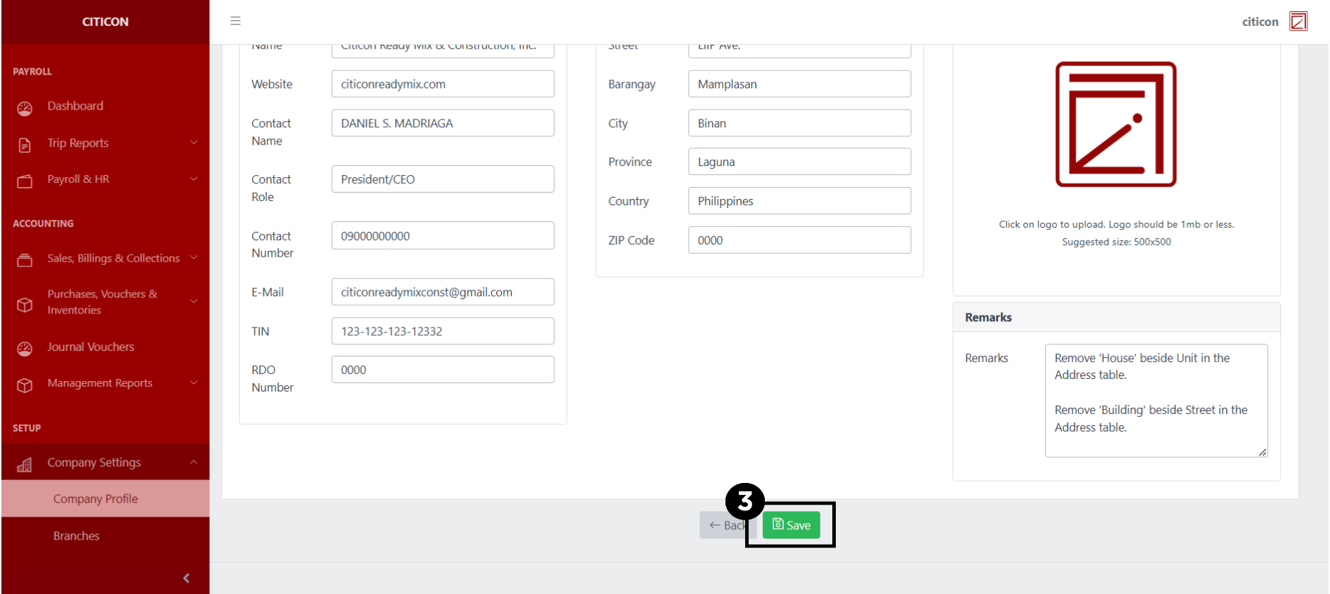Expand the Trip Reports submenu
Screen dimensions: 1330x594
pyautogui.click(x=193, y=143)
